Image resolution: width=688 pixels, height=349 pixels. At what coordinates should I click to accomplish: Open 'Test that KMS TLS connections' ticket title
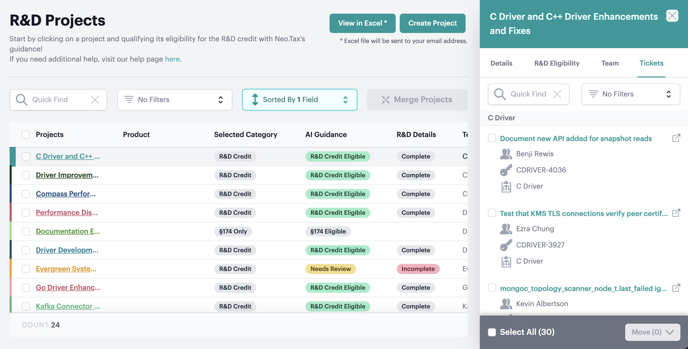(584, 214)
